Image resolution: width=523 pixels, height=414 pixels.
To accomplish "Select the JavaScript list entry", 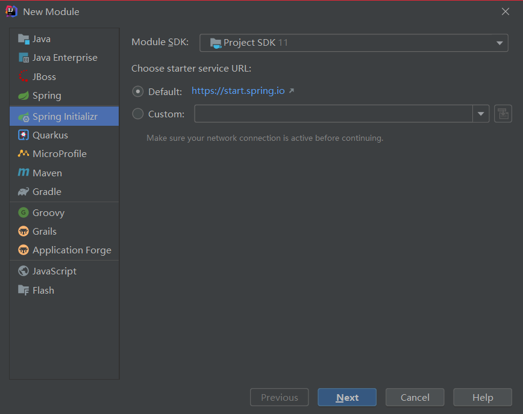I will click(x=64, y=271).
